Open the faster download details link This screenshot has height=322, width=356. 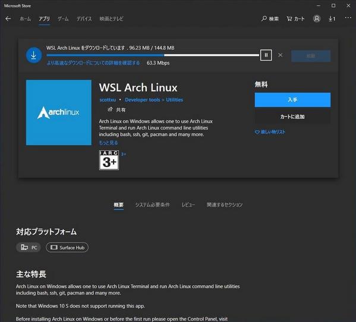coord(93,63)
